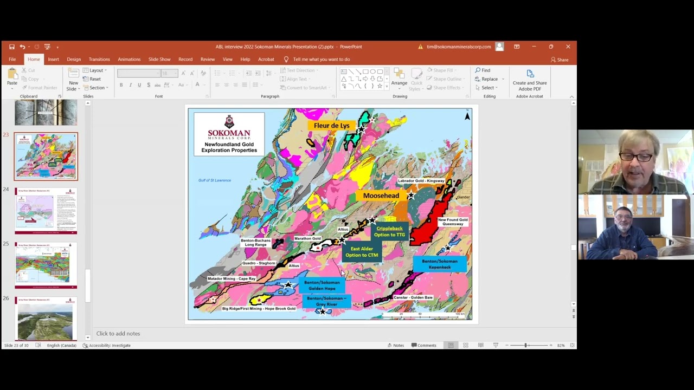Image resolution: width=694 pixels, height=390 pixels.
Task: Switch to Normal view in status bar
Action: [x=451, y=345]
